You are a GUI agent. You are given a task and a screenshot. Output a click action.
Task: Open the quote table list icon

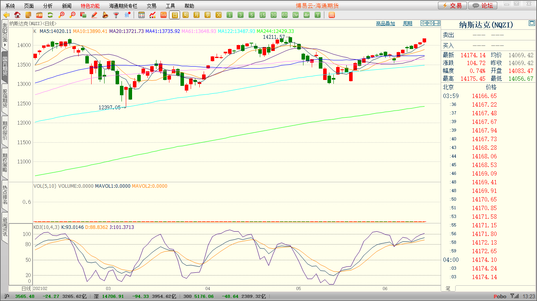pos(142,15)
